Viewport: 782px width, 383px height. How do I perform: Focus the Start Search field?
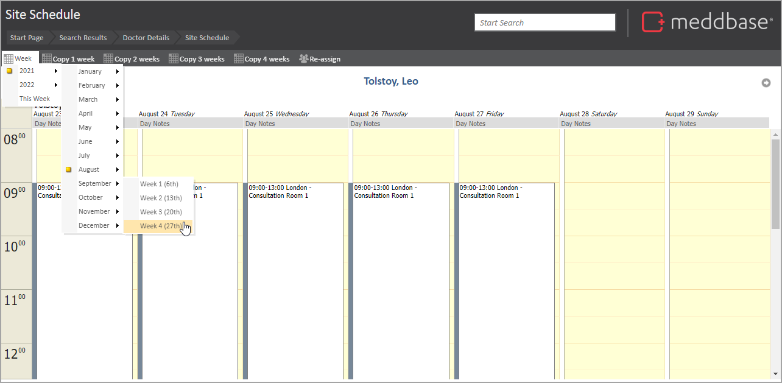545,23
